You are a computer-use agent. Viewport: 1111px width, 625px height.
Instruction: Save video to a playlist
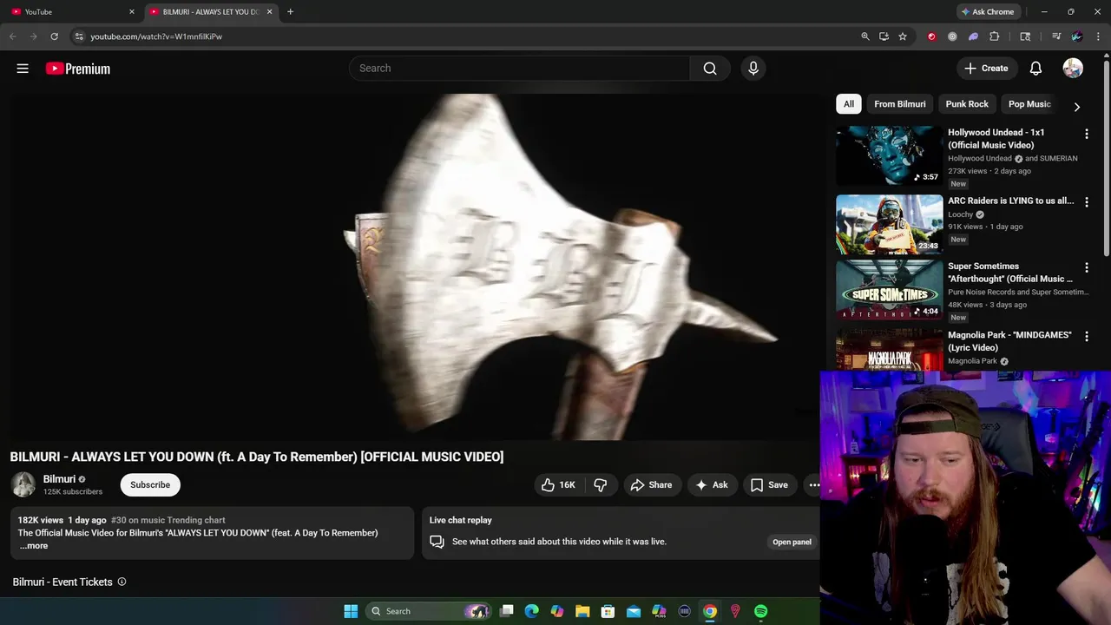(769, 485)
